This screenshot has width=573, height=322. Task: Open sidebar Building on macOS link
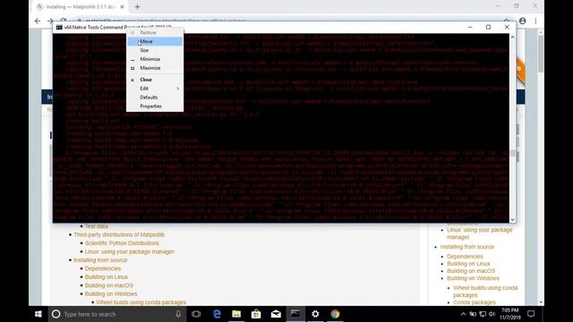[x=471, y=271]
